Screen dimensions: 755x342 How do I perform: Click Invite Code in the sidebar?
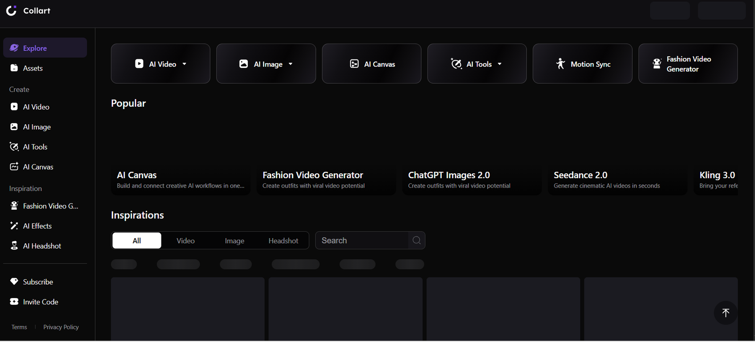pyautogui.click(x=45, y=301)
